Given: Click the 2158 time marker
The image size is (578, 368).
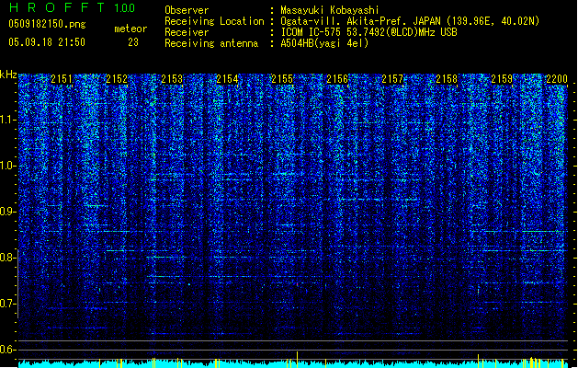Looking at the screenshot, I should pos(447,79).
